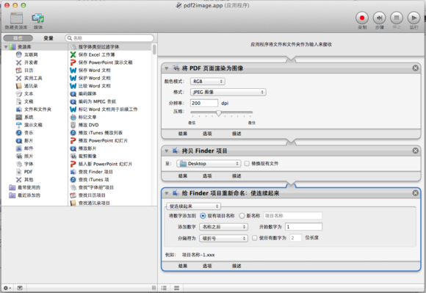Click the 名称 search field
Viewport: 426px width, 293px height.
tap(109, 38)
